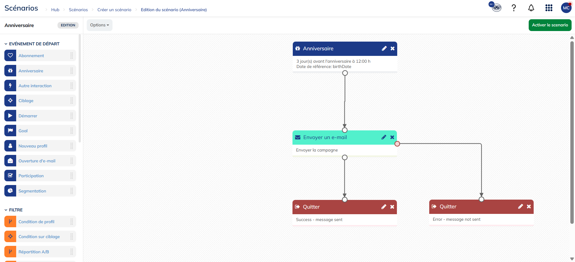
Task: Open the Options dropdown
Action: pyautogui.click(x=99, y=25)
